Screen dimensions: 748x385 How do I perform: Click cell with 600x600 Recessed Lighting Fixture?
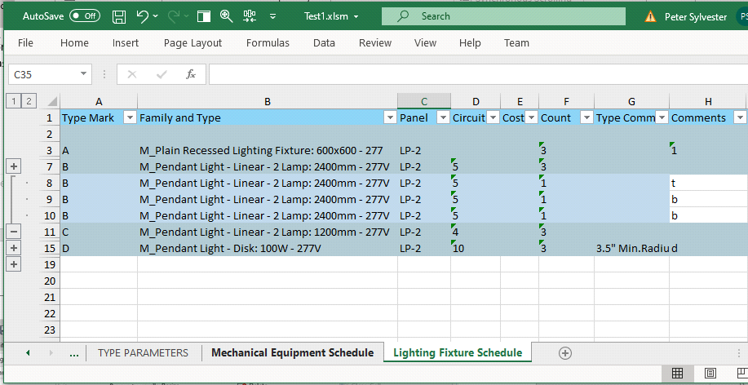click(268, 151)
